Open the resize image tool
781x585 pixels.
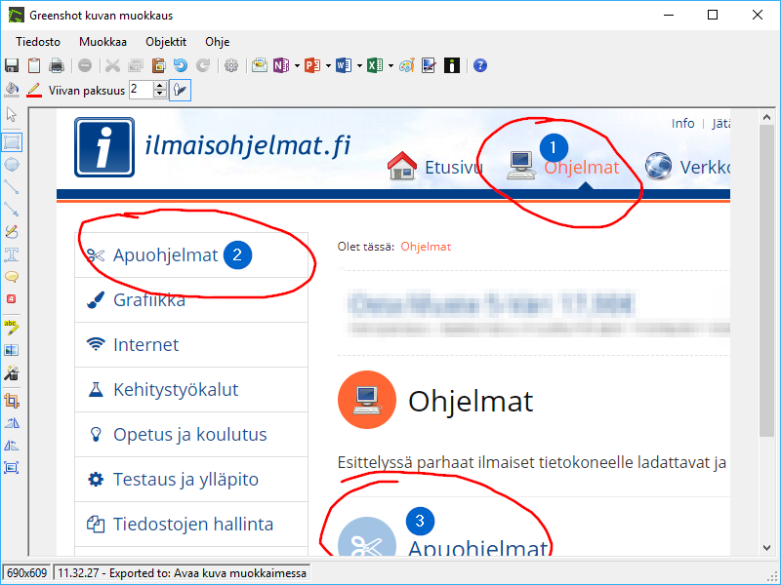pyautogui.click(x=12, y=468)
